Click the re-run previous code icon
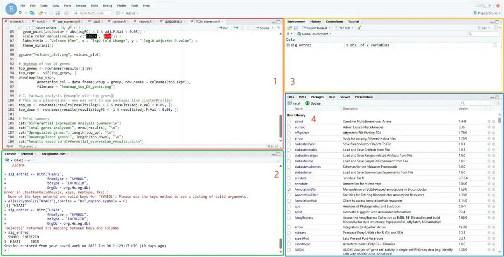 [x=236, y=28]
